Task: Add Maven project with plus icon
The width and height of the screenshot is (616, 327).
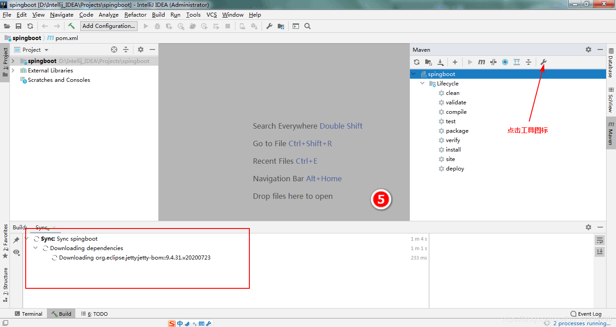Action: click(x=455, y=62)
